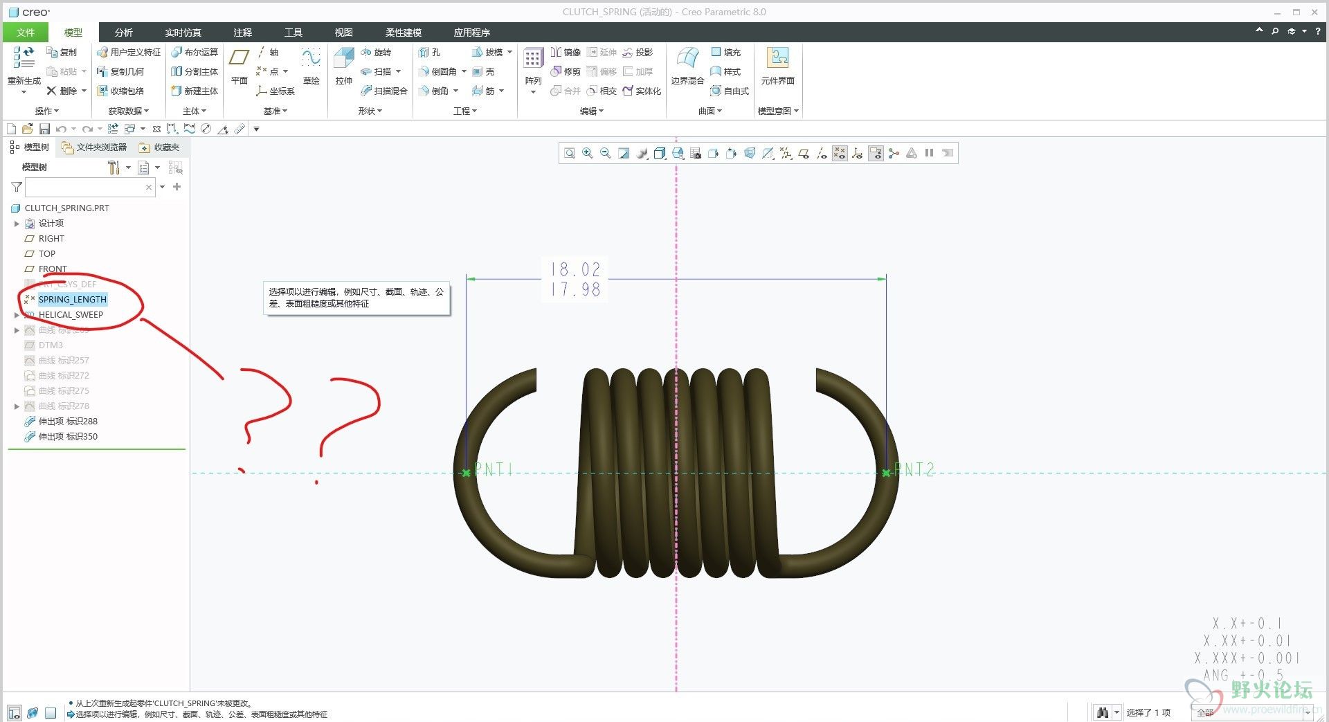1329x722 pixels.
Task: Click the Project (投影) tool
Action: (x=638, y=52)
